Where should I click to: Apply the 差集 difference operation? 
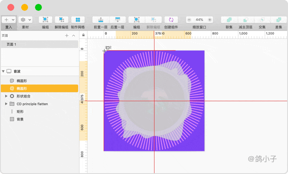279,20
